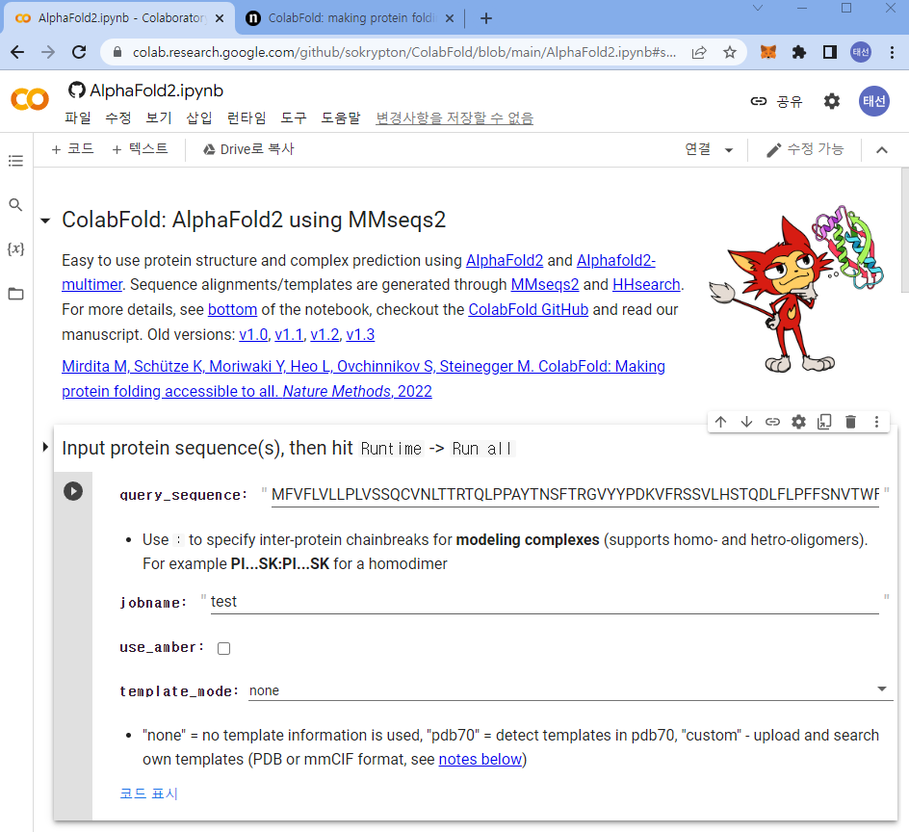This screenshot has width=909, height=832.
Task: Share this page from address bar icon
Action: [699, 52]
